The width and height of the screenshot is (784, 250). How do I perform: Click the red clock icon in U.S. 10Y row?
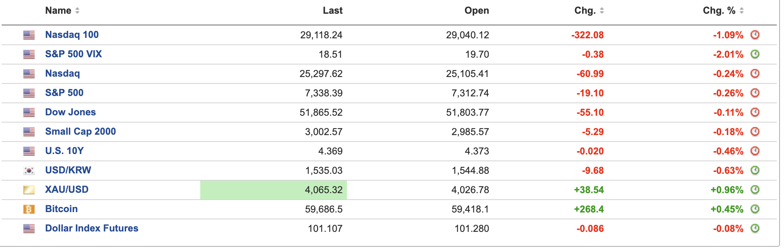(x=755, y=151)
